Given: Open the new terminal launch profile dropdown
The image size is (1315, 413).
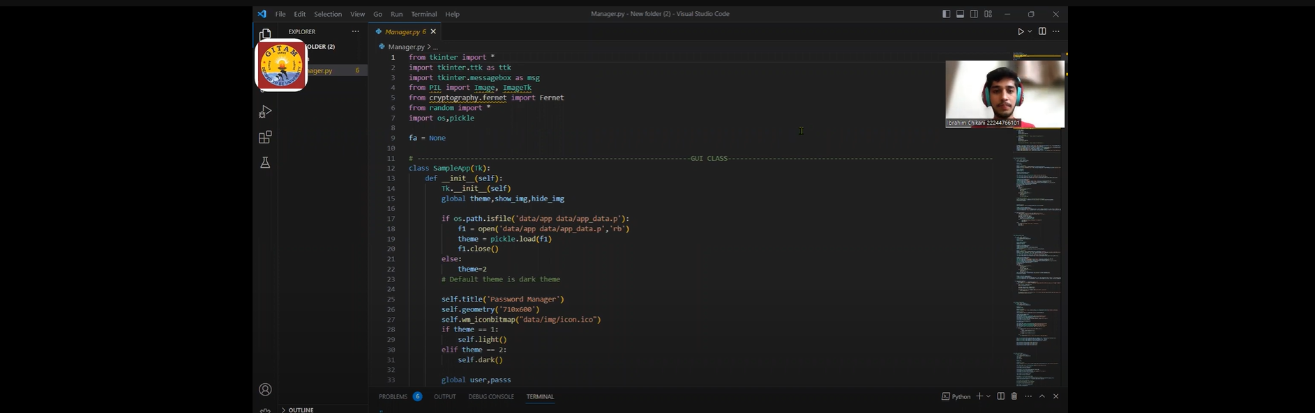Looking at the screenshot, I should coord(989,396).
